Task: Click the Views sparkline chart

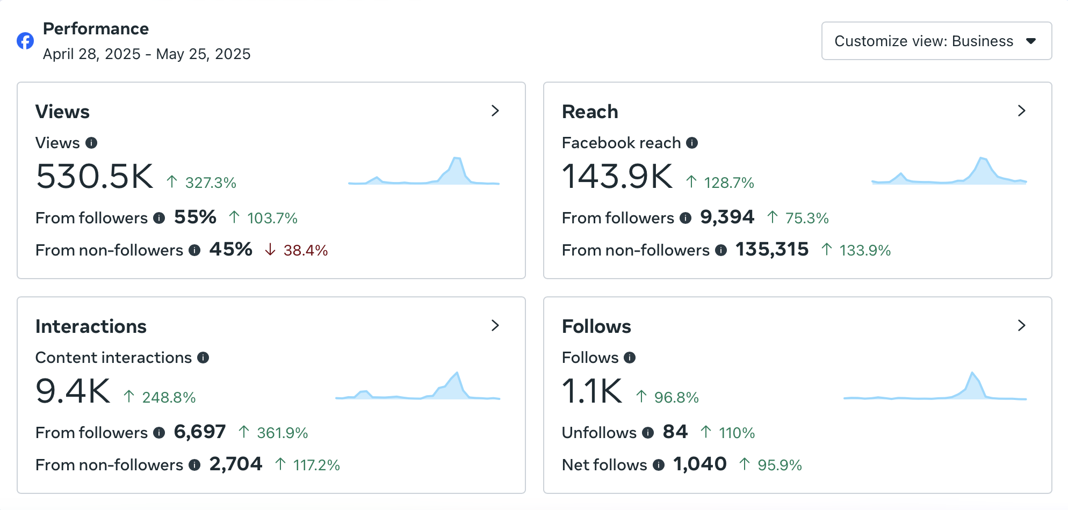Action: coord(424,171)
